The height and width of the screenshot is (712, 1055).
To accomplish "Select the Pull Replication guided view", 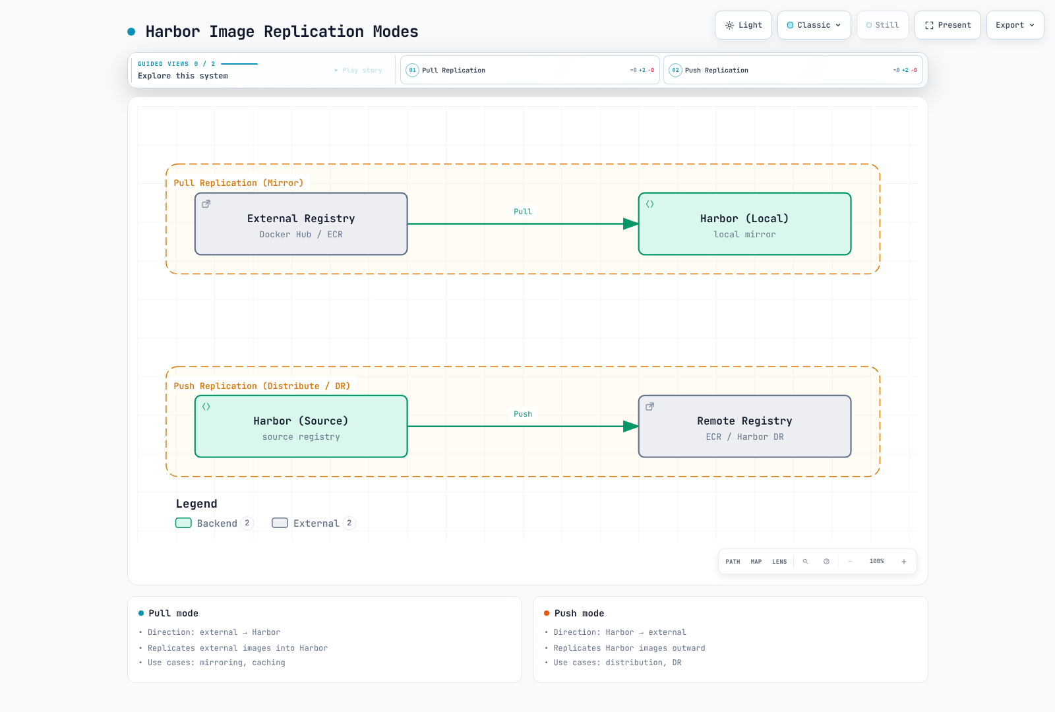I will coord(530,70).
